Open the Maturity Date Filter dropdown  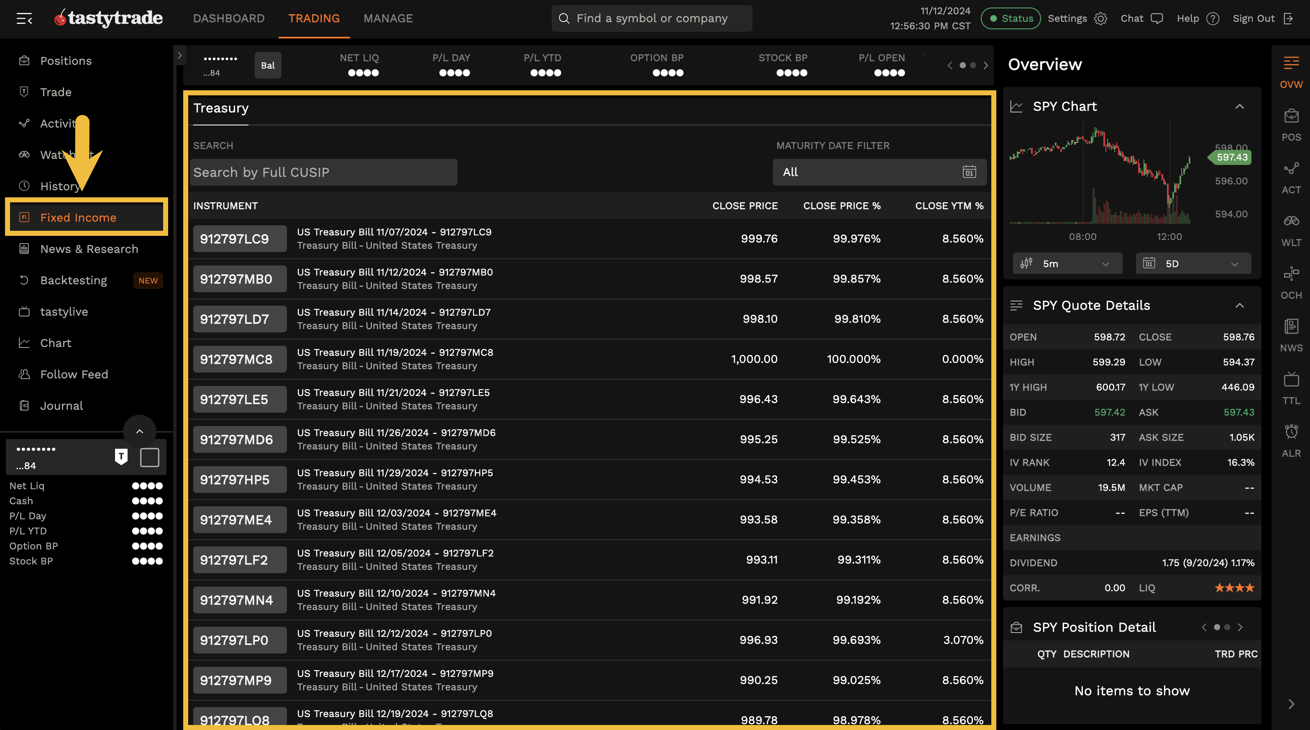(879, 172)
